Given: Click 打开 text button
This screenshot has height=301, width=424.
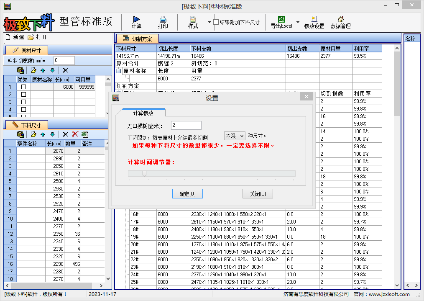Looking at the screenshot, I should [x=42, y=37].
